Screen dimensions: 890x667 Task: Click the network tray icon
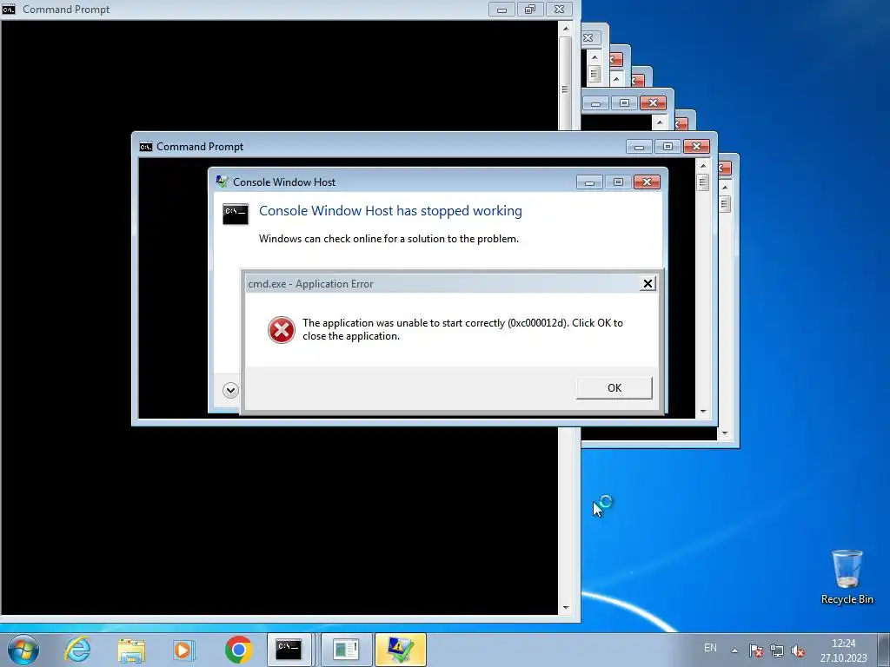777,650
